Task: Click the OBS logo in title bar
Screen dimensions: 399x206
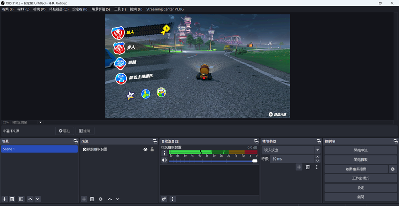Action: pos(3,3)
